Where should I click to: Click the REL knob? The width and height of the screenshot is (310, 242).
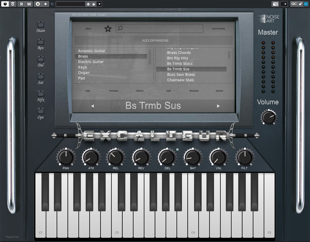click(116, 157)
